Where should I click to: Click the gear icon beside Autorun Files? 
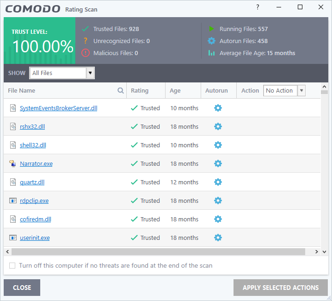[211, 41]
